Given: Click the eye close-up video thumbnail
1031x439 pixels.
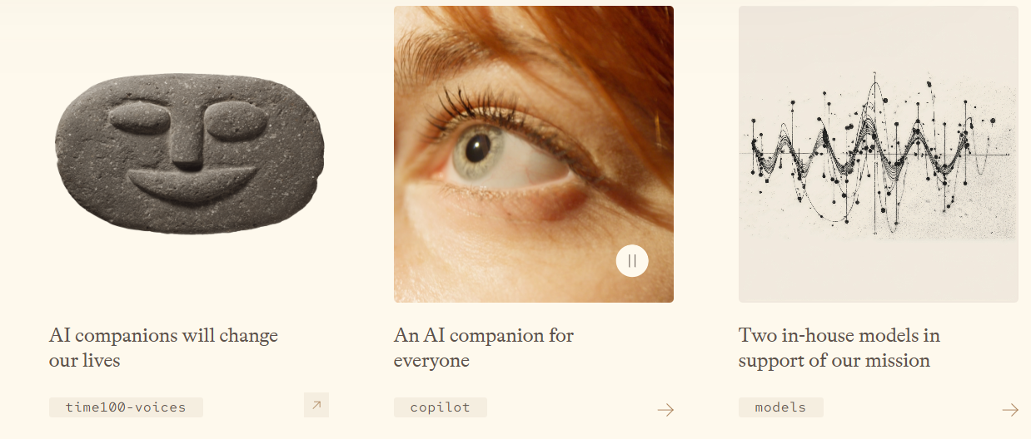Looking at the screenshot, I should click(x=534, y=154).
